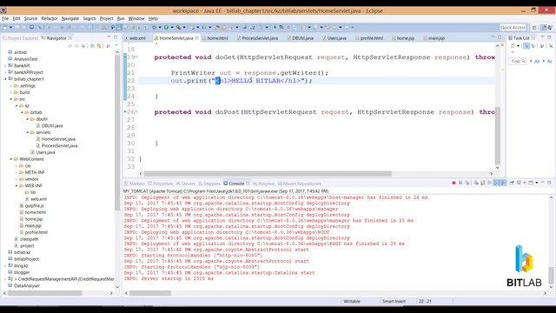Open the Source menu

tap(30, 18)
